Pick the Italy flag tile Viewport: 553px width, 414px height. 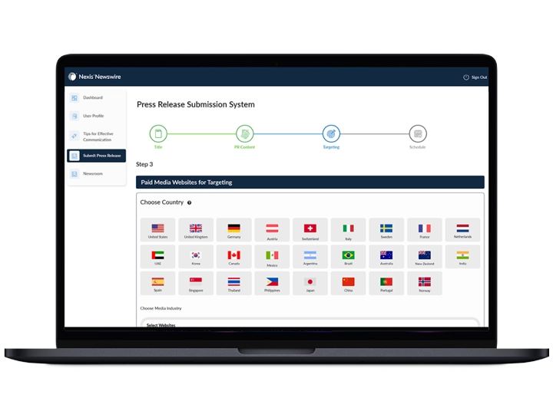pos(348,229)
